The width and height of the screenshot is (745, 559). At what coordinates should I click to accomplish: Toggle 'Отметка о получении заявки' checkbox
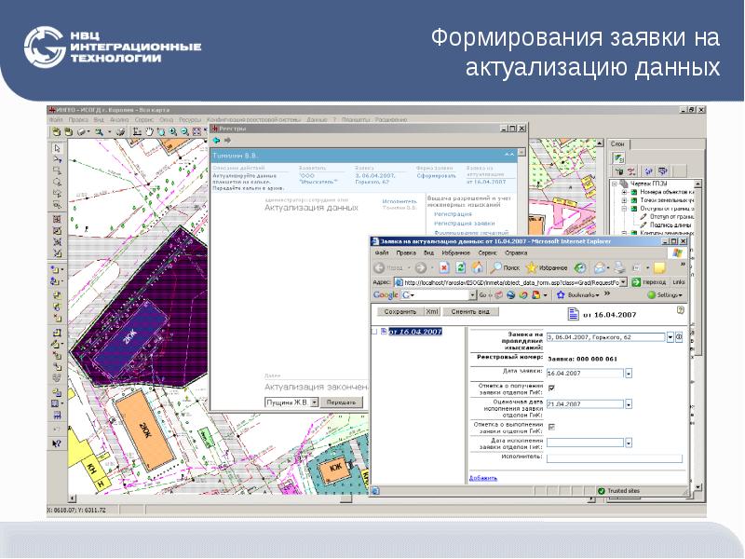pyautogui.click(x=551, y=388)
